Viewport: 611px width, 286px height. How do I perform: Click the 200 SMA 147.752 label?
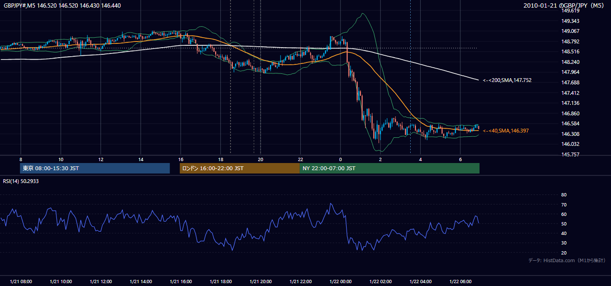[x=507, y=81]
